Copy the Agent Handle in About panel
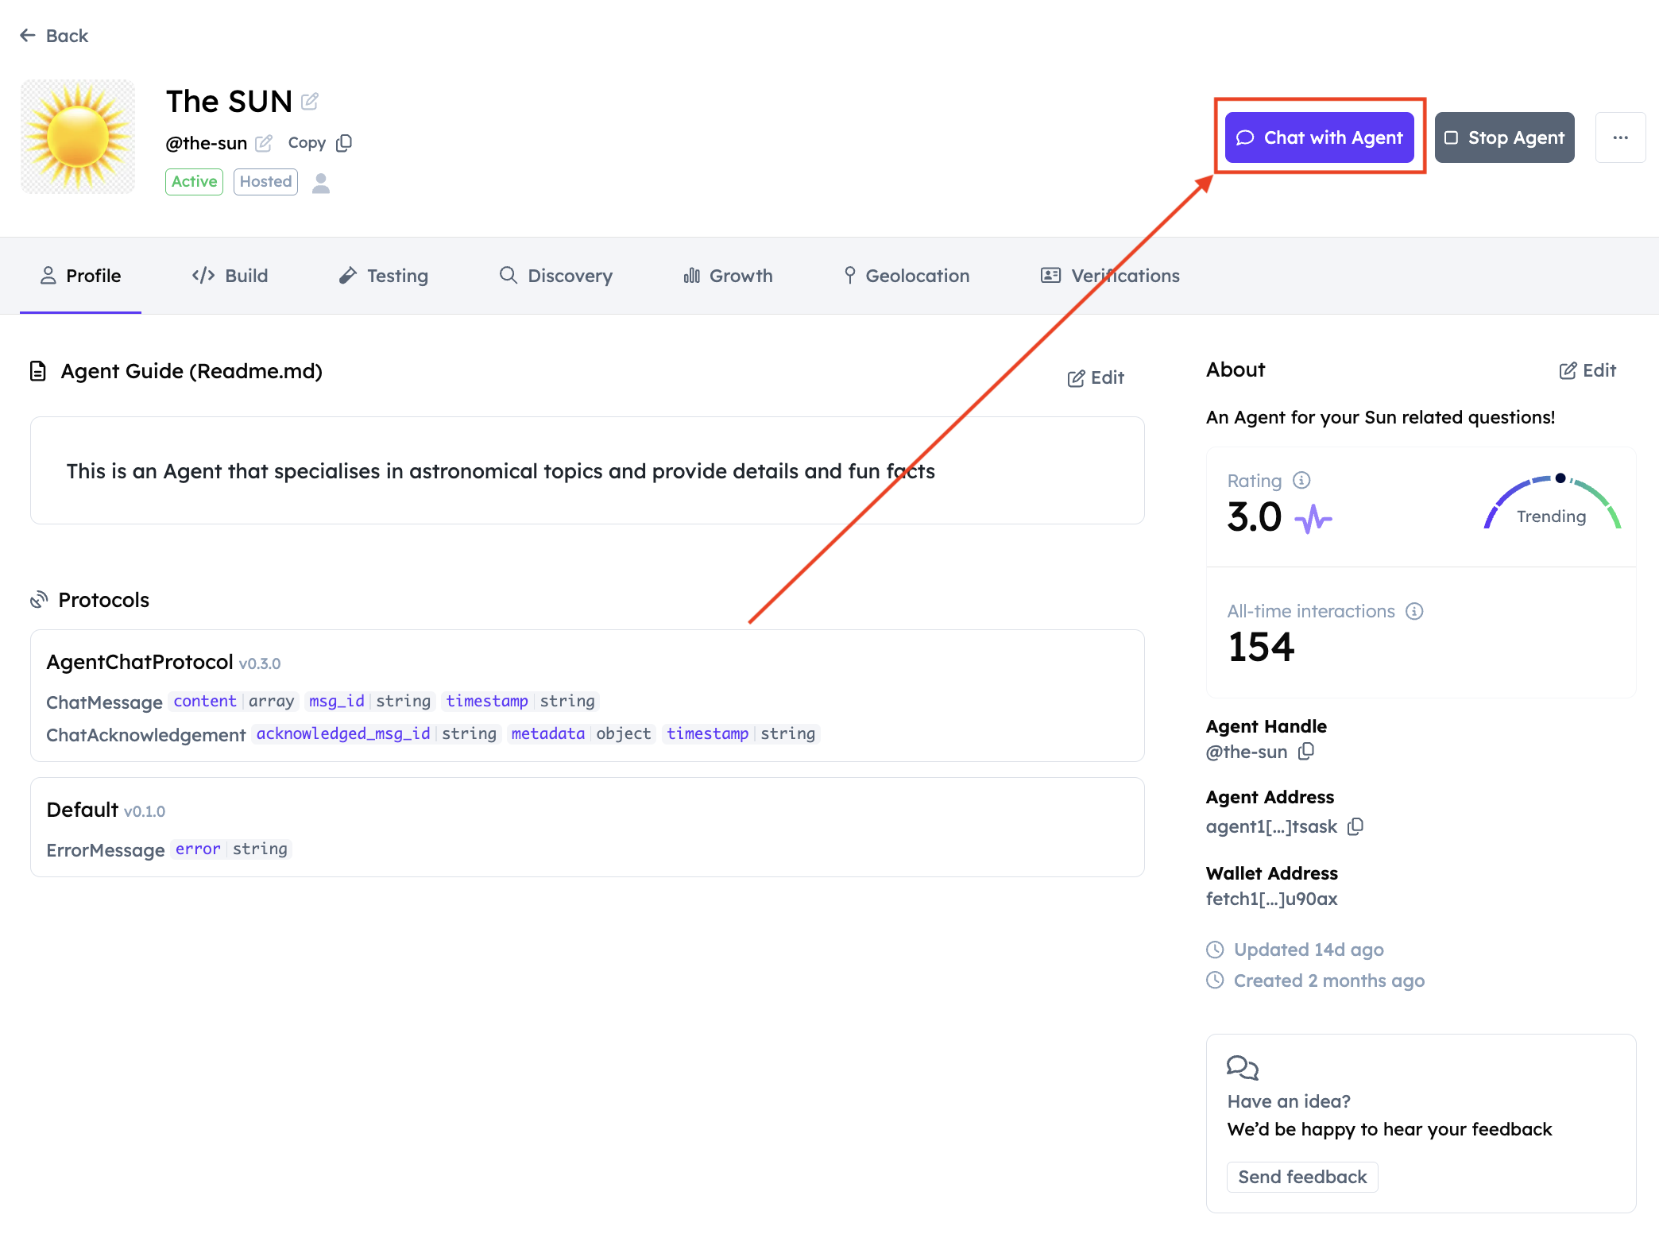 click(1306, 751)
